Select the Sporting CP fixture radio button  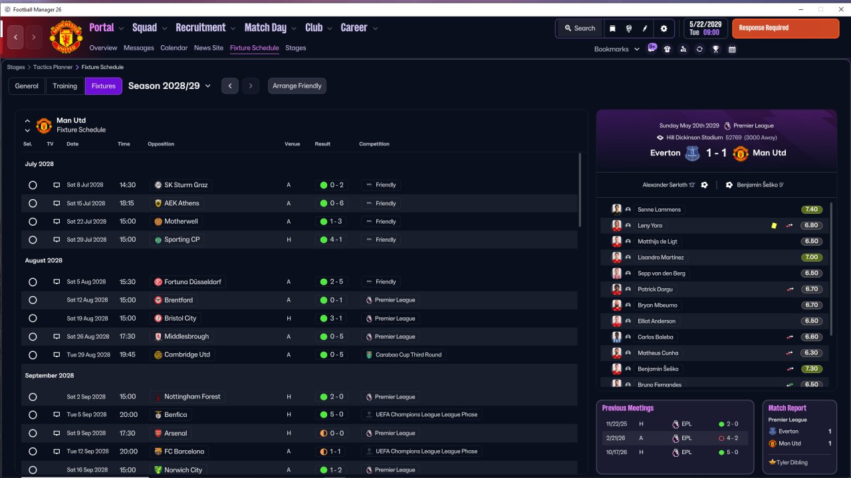tap(33, 240)
